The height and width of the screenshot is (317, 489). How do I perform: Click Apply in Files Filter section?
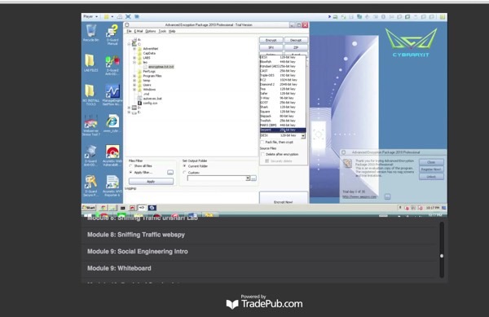click(x=151, y=182)
